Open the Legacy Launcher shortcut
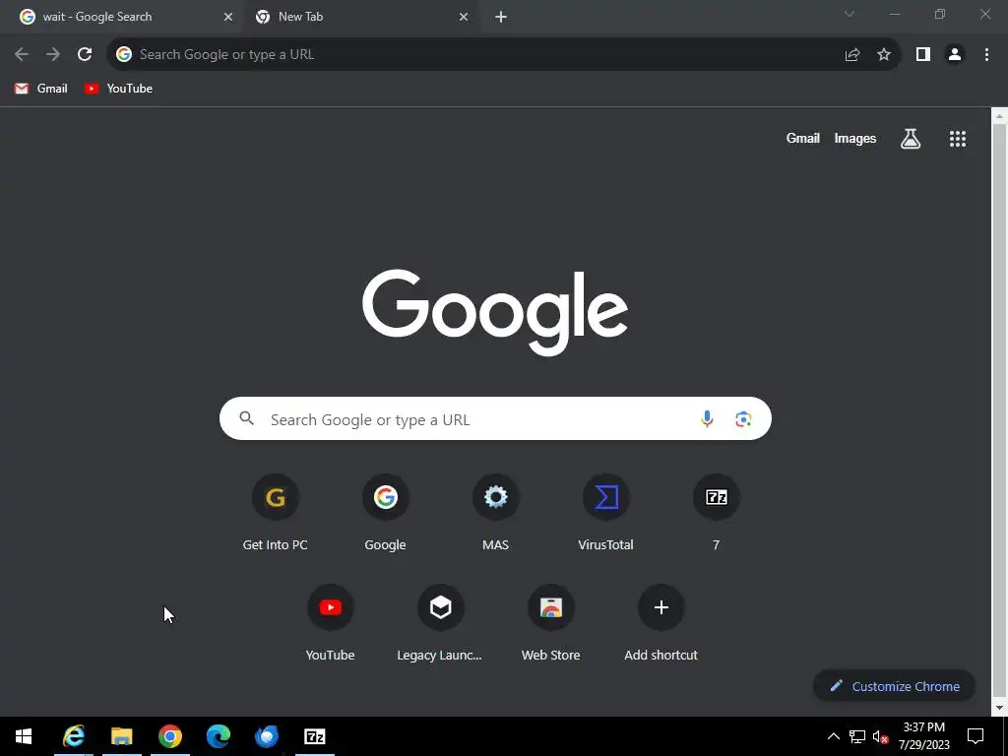Screen dimensions: 1008x756 [x=440, y=623]
